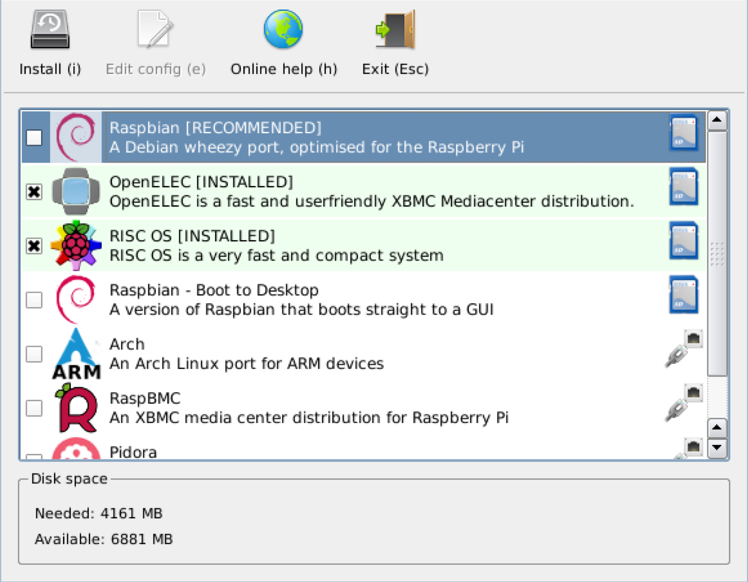Viewport: 748px width, 582px height.
Task: Click SD card icon in Raspbian [RECOMMENDED] row
Action: click(x=684, y=132)
